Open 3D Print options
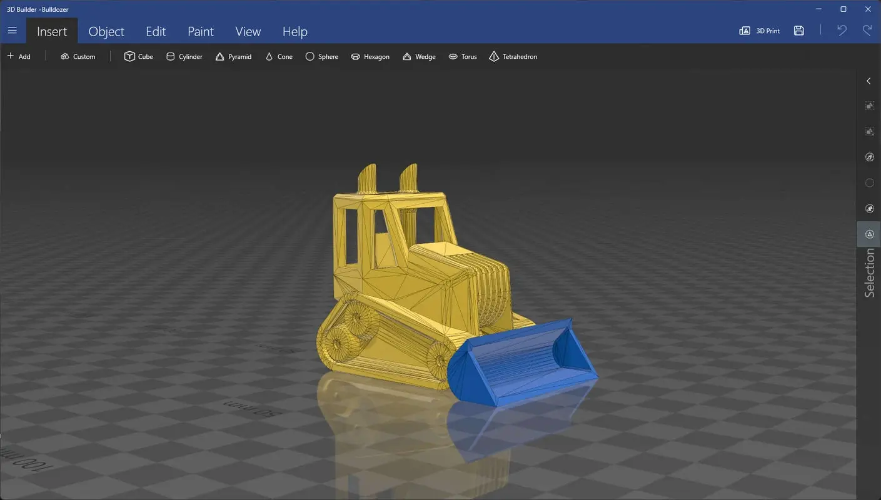The height and width of the screenshot is (500, 881). [759, 30]
